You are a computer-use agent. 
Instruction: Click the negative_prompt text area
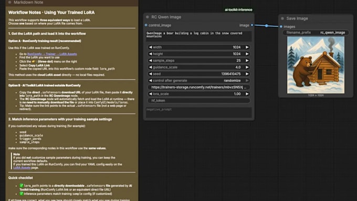(199, 112)
